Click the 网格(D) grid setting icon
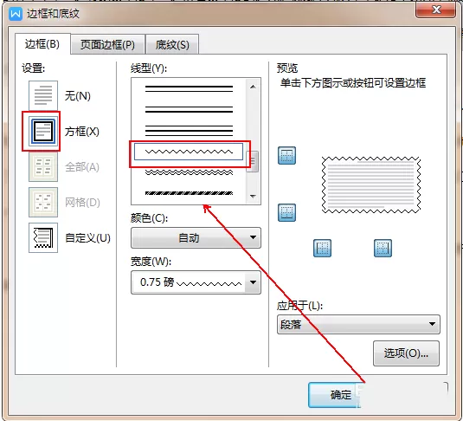Screen dimensions: 463x421 click(43, 202)
